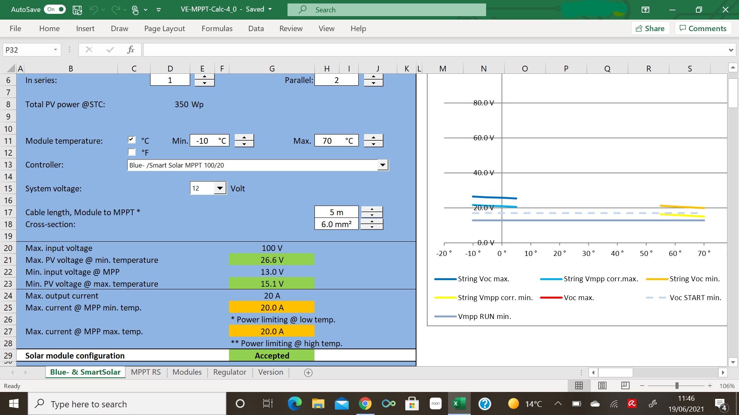Decrease the Max. temperature spinner

pyautogui.click(x=373, y=144)
